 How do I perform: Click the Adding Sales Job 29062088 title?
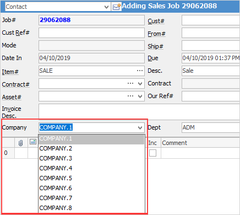(170, 6)
